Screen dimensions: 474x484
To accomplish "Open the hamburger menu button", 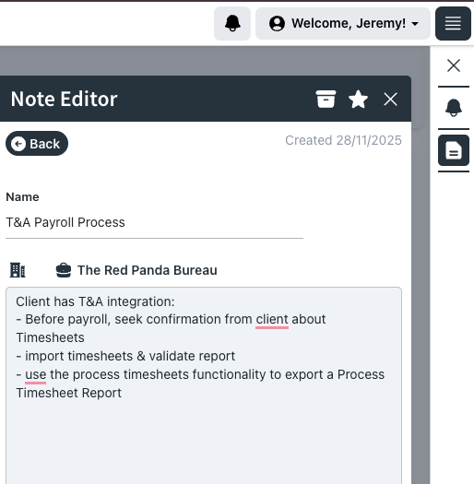I will tap(453, 23).
